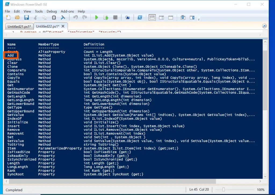Viewport: 275px width, 195px height.
Task: Select the Untitled22.ps1 tab
Action: click(x=48, y=26)
